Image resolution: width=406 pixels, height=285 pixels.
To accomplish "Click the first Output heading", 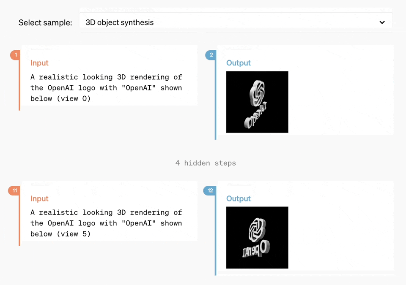I will click(x=239, y=63).
